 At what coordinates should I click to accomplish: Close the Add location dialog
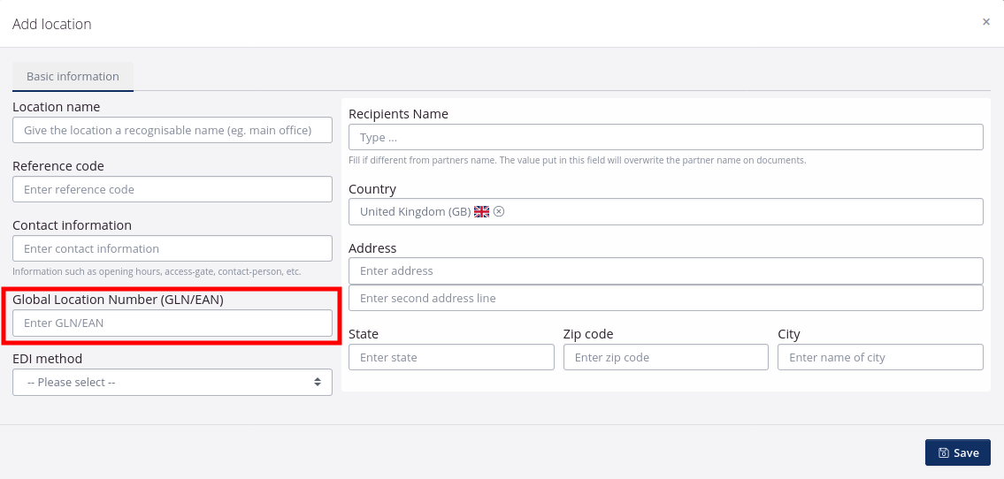pyautogui.click(x=985, y=22)
